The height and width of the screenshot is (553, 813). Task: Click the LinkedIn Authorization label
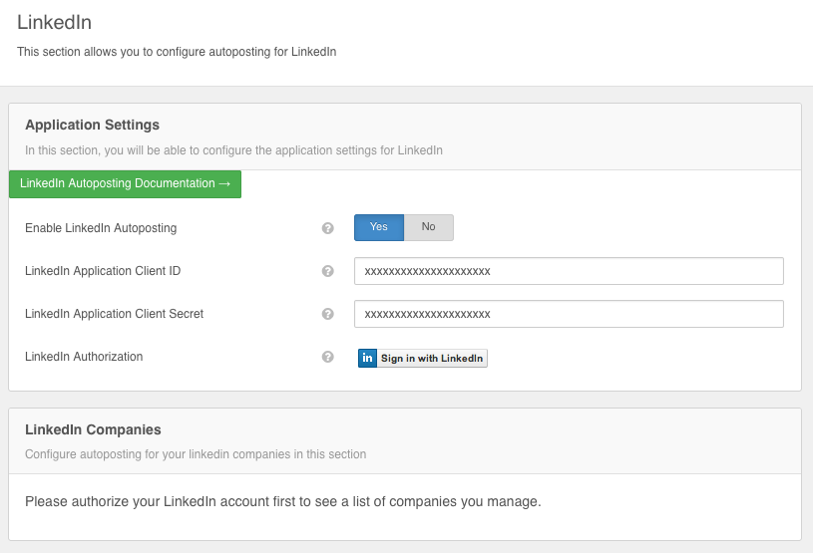pyautogui.click(x=84, y=357)
